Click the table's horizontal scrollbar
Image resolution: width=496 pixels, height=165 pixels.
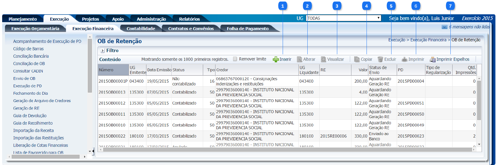click(287, 150)
